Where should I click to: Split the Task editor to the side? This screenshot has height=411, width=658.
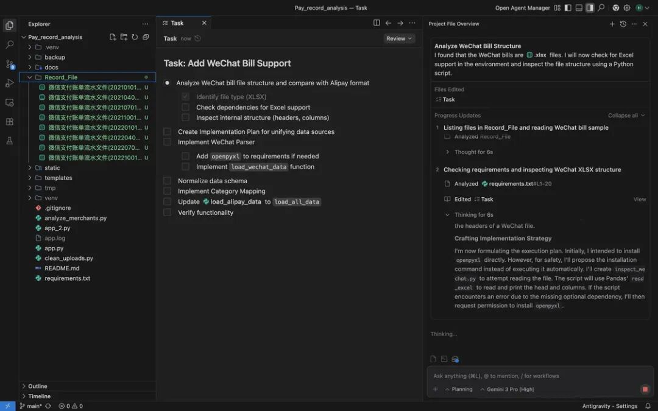click(377, 23)
